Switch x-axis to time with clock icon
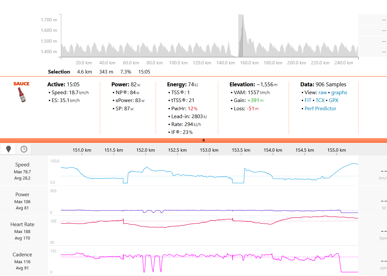Screen dimensions: 387x276 click(x=24, y=149)
